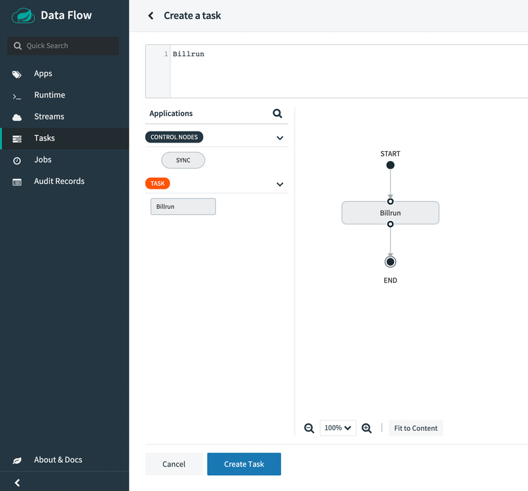Focus the Quick Search field
The width and height of the screenshot is (528, 491).
point(63,46)
